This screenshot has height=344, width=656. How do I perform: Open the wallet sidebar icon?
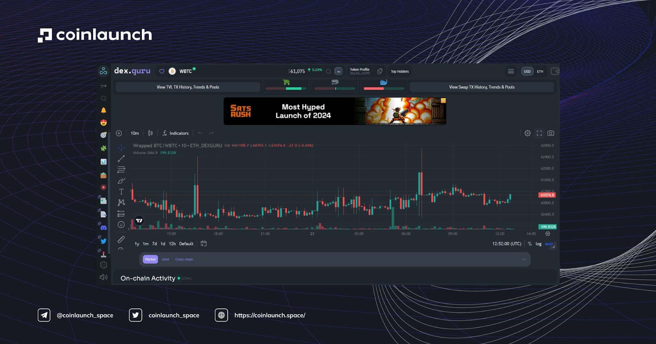point(103,175)
